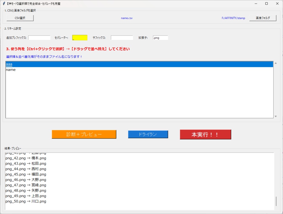The width and height of the screenshot is (283, 214).
Task: Select the result line png_42.png → 橋本.png
Action: click(x=26, y=158)
